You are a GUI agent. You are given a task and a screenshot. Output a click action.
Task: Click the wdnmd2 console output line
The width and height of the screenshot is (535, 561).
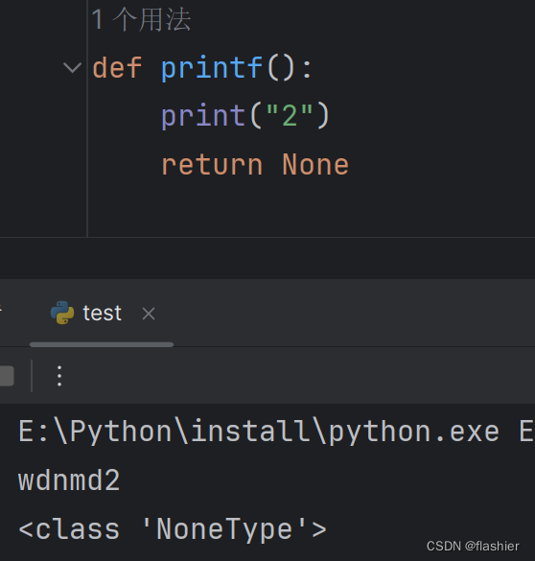click(69, 480)
